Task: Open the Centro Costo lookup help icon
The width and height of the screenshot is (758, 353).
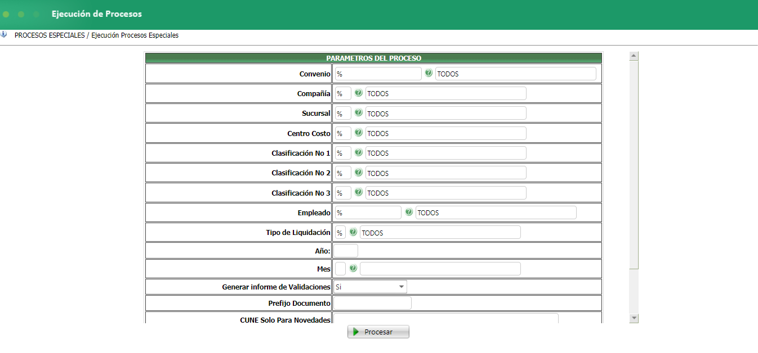Action: 358,133
